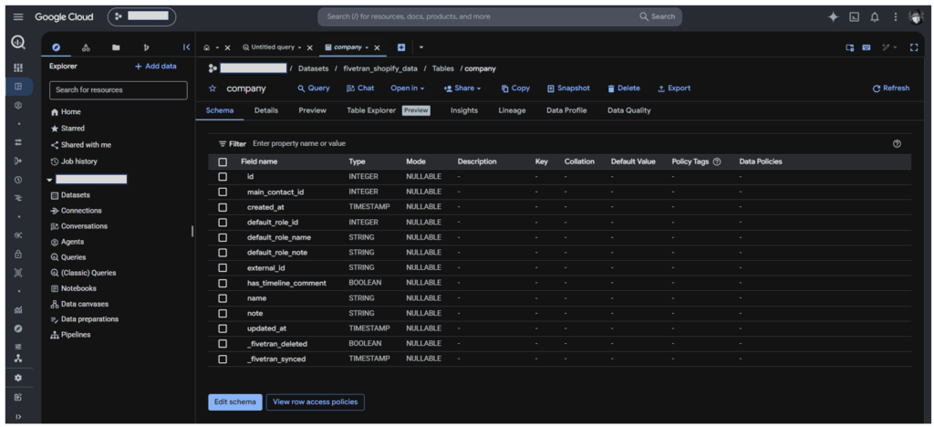Switch to the Lineage tab

click(x=513, y=110)
